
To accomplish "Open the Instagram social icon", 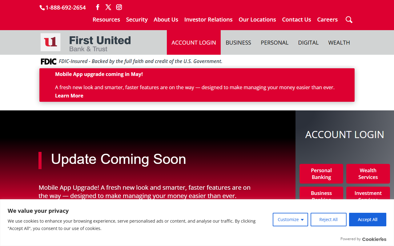I will 119,7.
